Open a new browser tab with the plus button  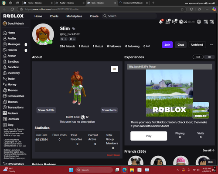coord(153,3)
